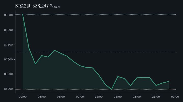Click the dashed average price line
Screen dimensions: 183x102
96,52
